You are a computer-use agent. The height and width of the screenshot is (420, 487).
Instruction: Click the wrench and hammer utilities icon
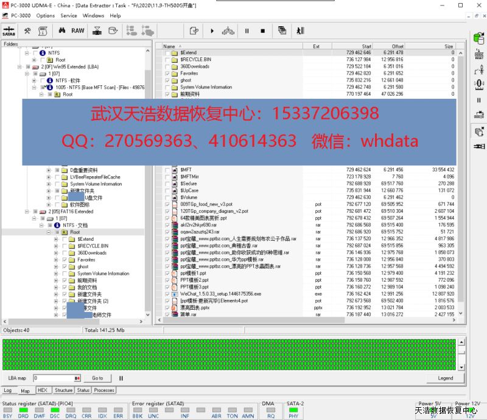pyautogui.click(x=27, y=30)
